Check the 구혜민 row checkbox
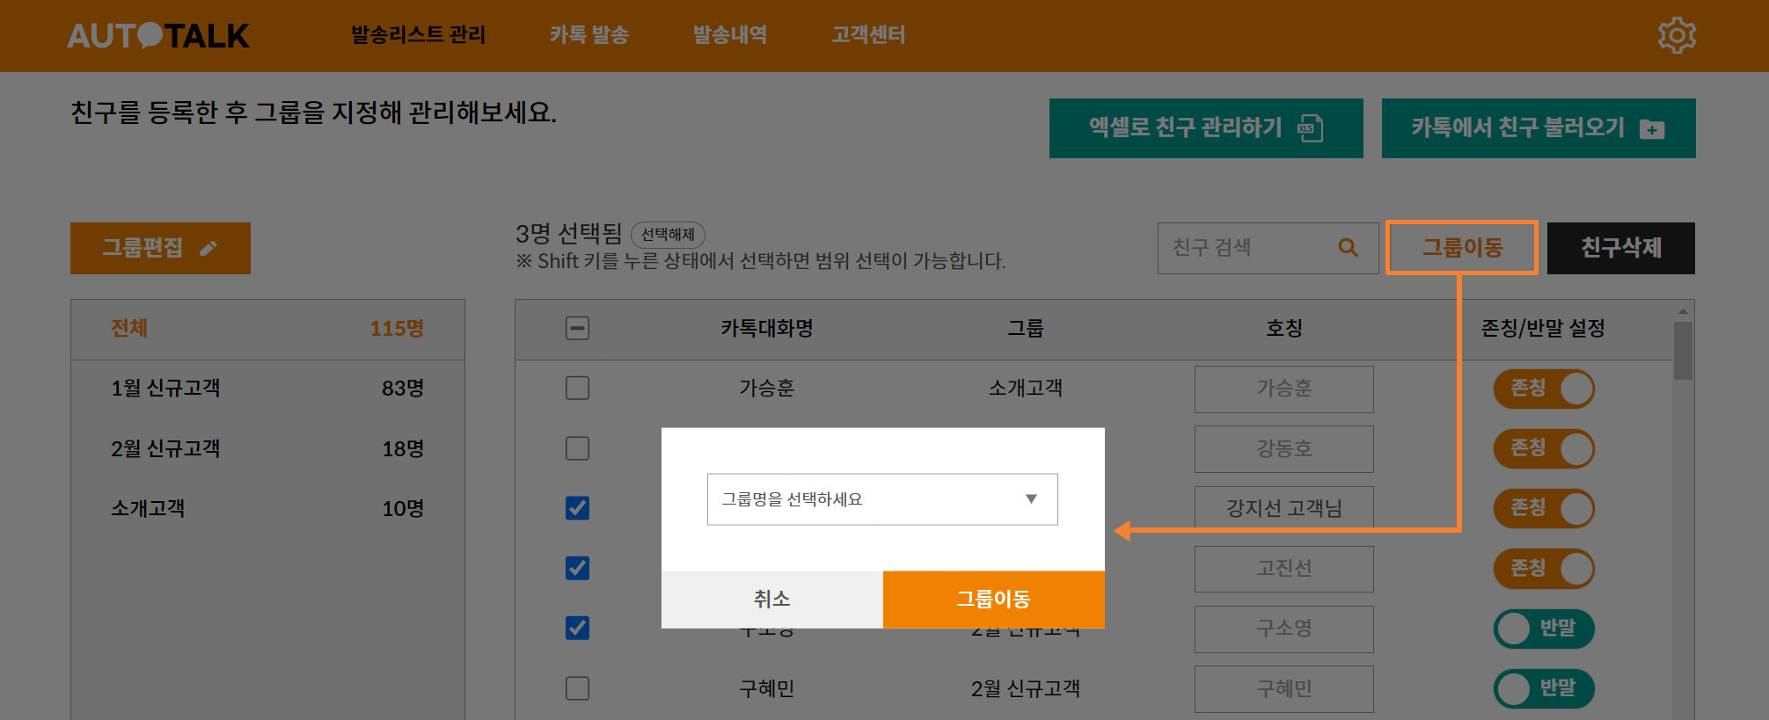1769x720 pixels. [x=577, y=688]
